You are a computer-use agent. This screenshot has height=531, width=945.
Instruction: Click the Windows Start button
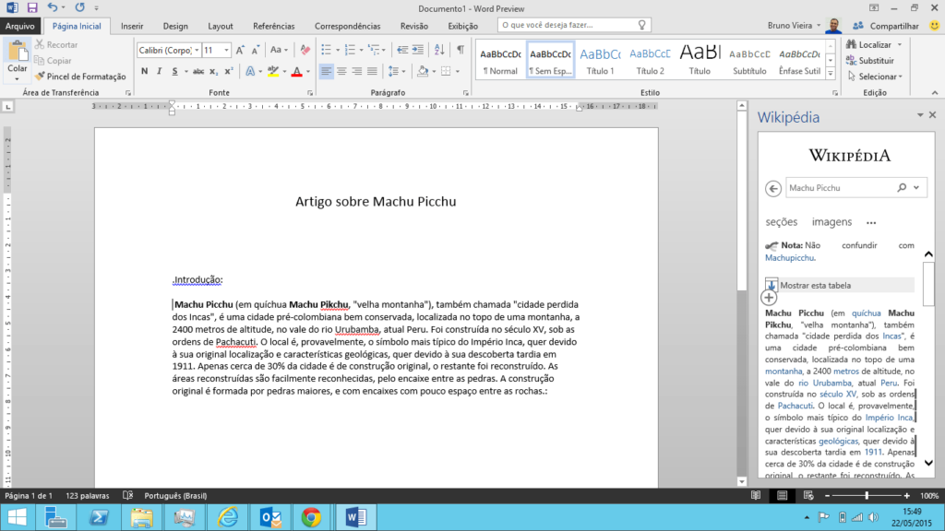pos(17,517)
